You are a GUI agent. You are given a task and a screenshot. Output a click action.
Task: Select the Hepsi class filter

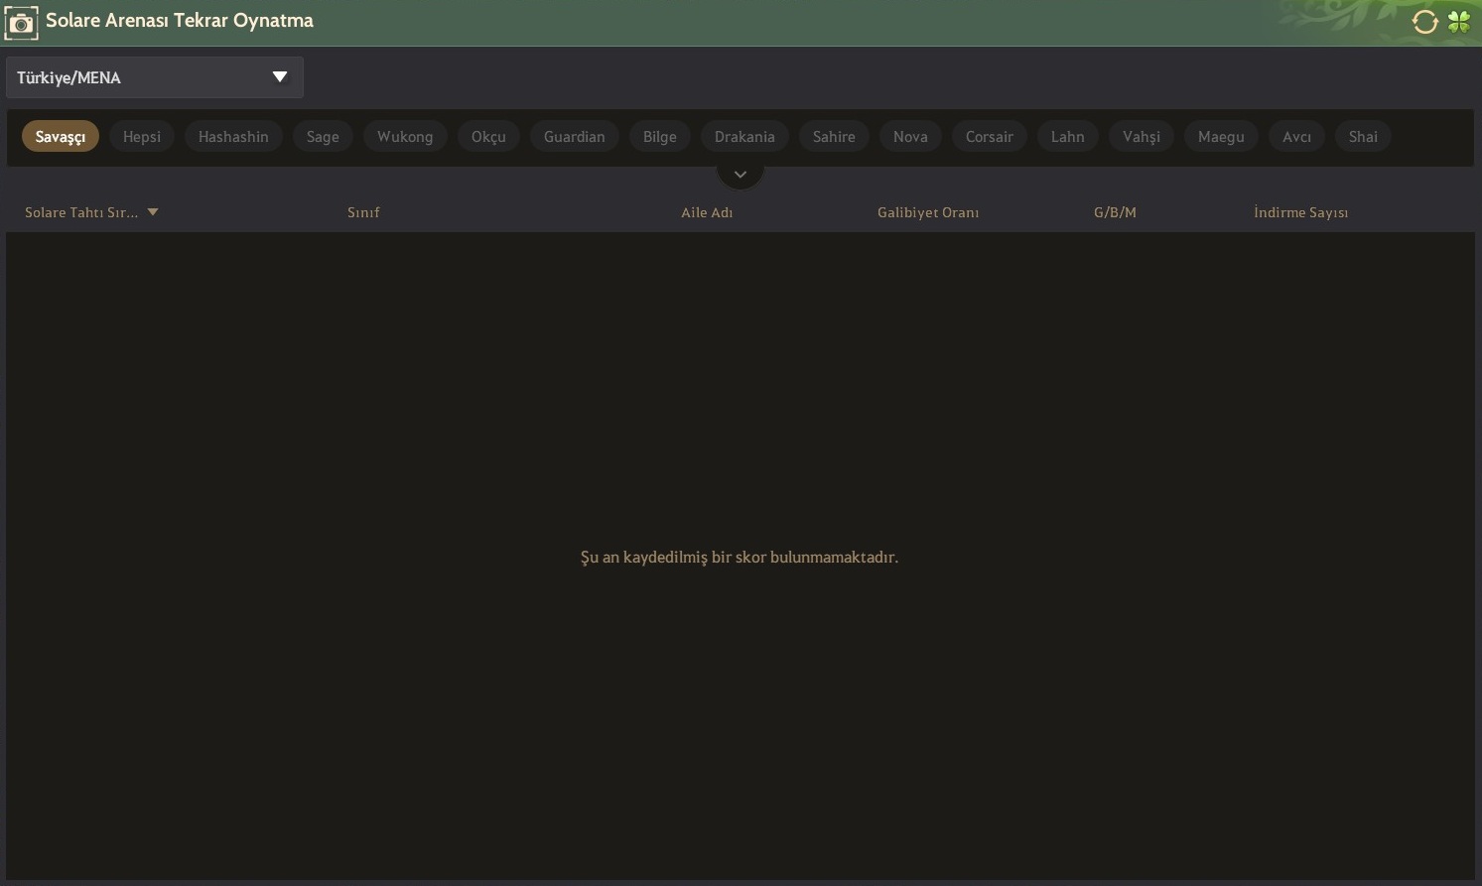pos(142,137)
